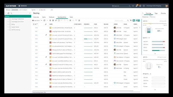Click the column chooser icon in toolbar
This screenshot has width=173, height=97.
50,20
